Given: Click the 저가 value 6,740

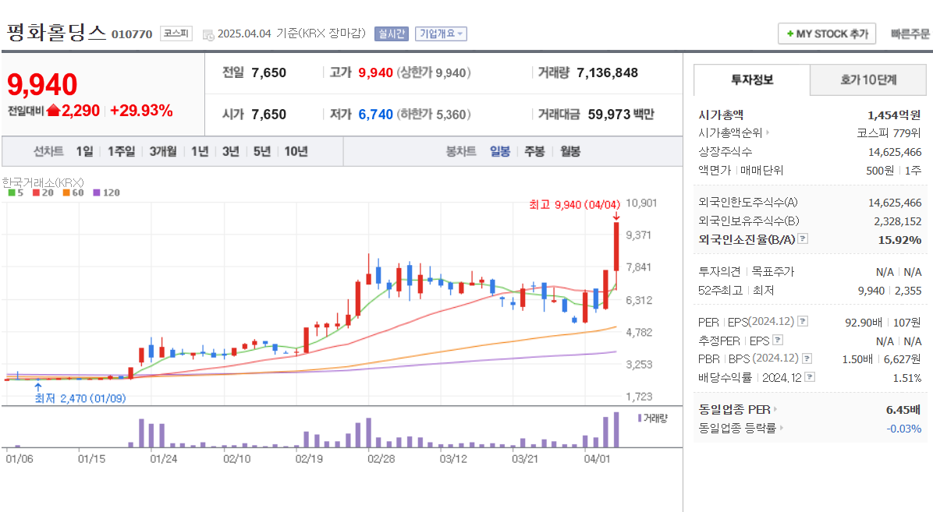Looking at the screenshot, I should click(375, 115).
